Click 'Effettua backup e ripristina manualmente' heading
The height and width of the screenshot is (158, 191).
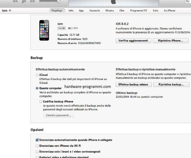145,69
